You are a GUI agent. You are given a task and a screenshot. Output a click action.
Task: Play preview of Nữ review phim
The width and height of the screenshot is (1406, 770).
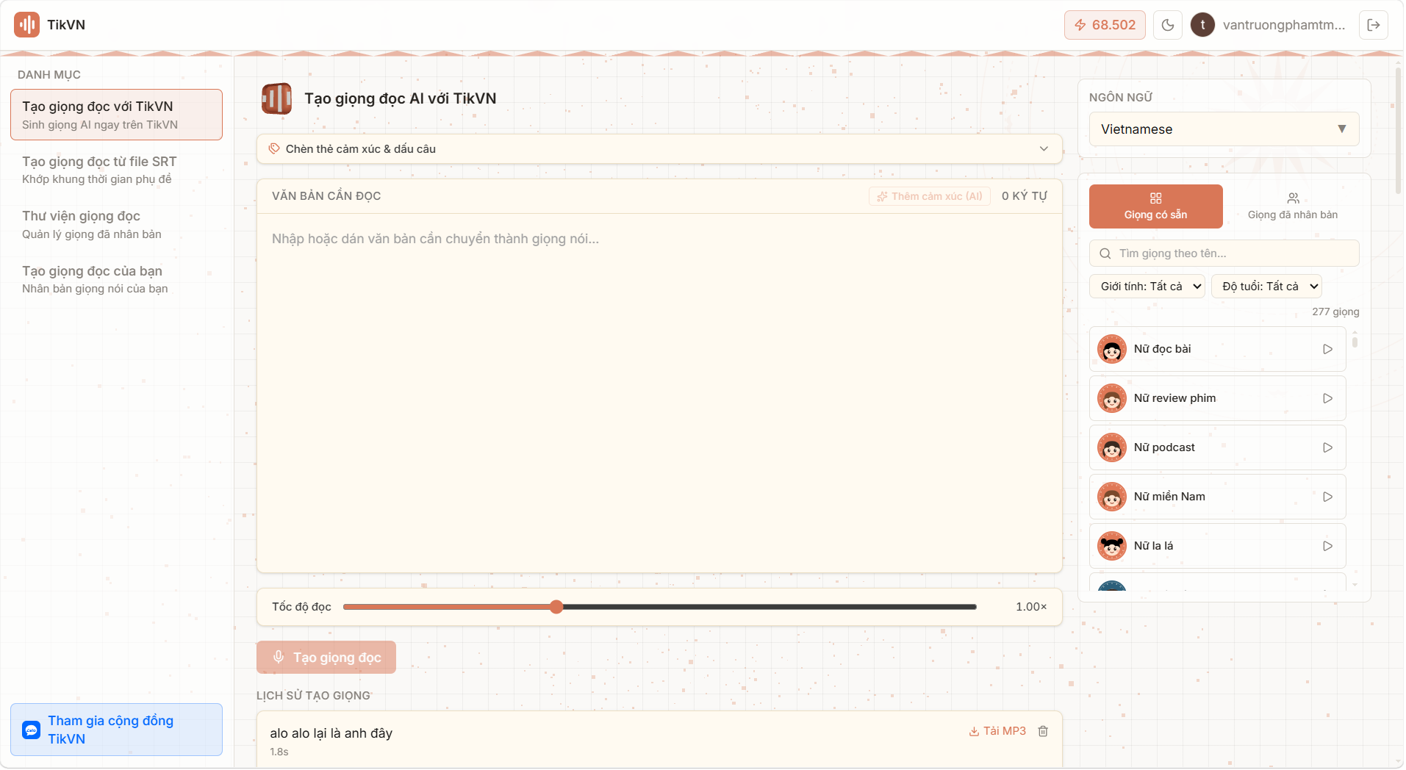click(1327, 398)
